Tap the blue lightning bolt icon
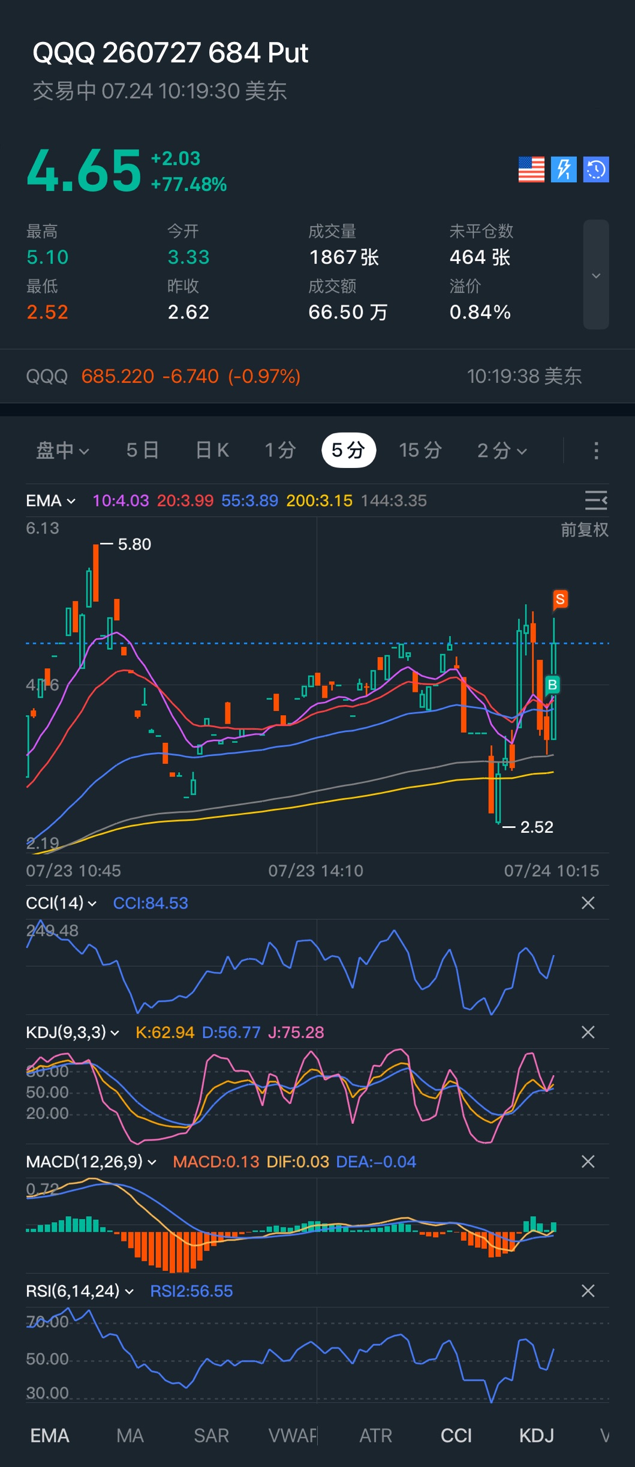Viewport: 635px width, 1467px height. [x=564, y=169]
